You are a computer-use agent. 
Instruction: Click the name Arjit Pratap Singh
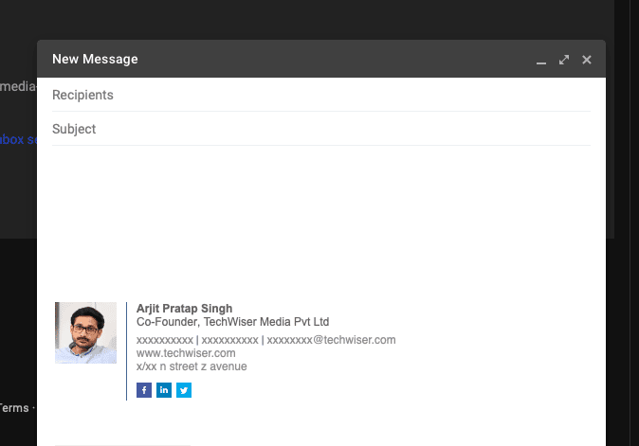point(184,309)
